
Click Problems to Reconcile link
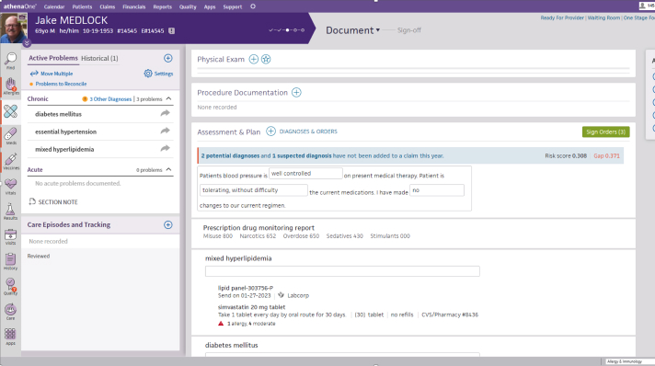(61, 84)
